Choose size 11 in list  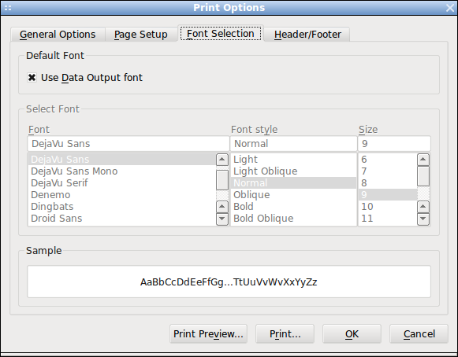(388, 219)
